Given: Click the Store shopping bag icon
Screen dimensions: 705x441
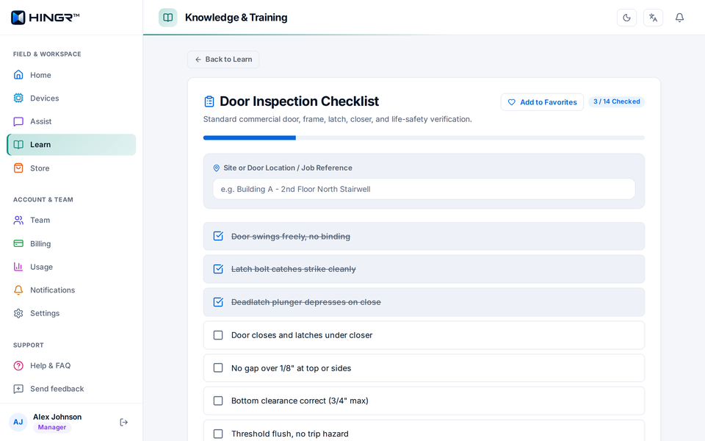Looking at the screenshot, I should coord(18,168).
